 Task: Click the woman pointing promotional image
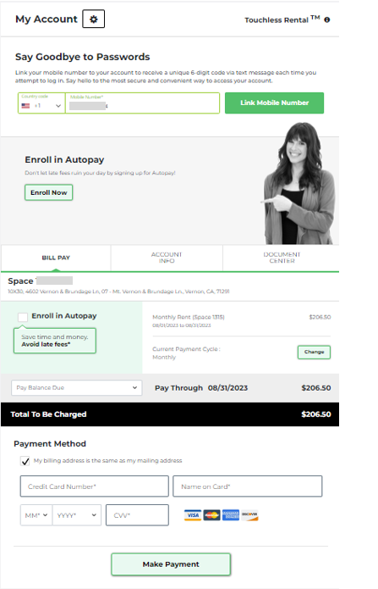(299, 183)
